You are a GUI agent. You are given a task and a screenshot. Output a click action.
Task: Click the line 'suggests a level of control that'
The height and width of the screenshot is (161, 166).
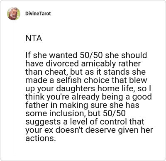point(85,122)
